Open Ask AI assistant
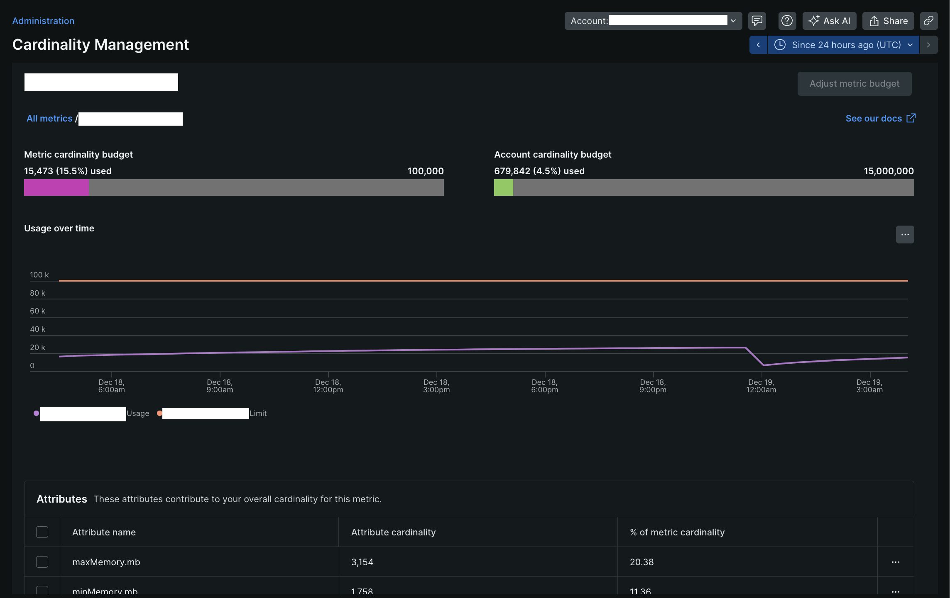 (x=829, y=21)
